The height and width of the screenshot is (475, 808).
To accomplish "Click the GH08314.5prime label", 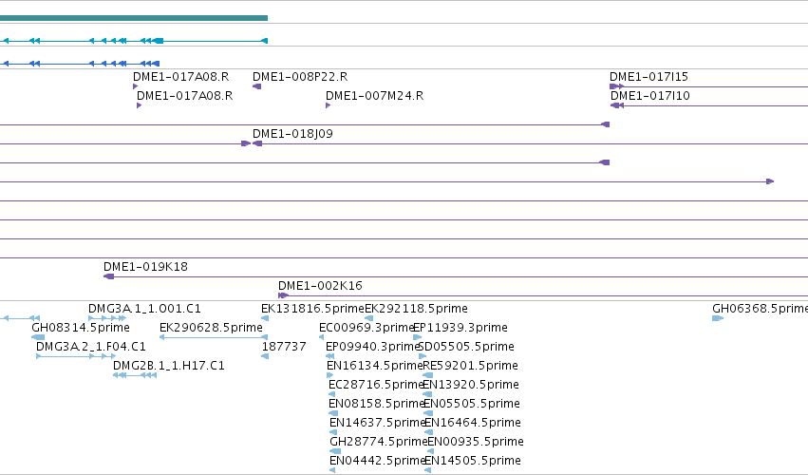I will pos(81,328).
